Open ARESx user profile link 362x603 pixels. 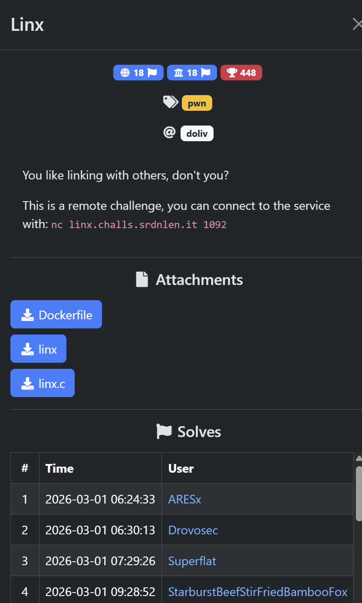pos(184,499)
